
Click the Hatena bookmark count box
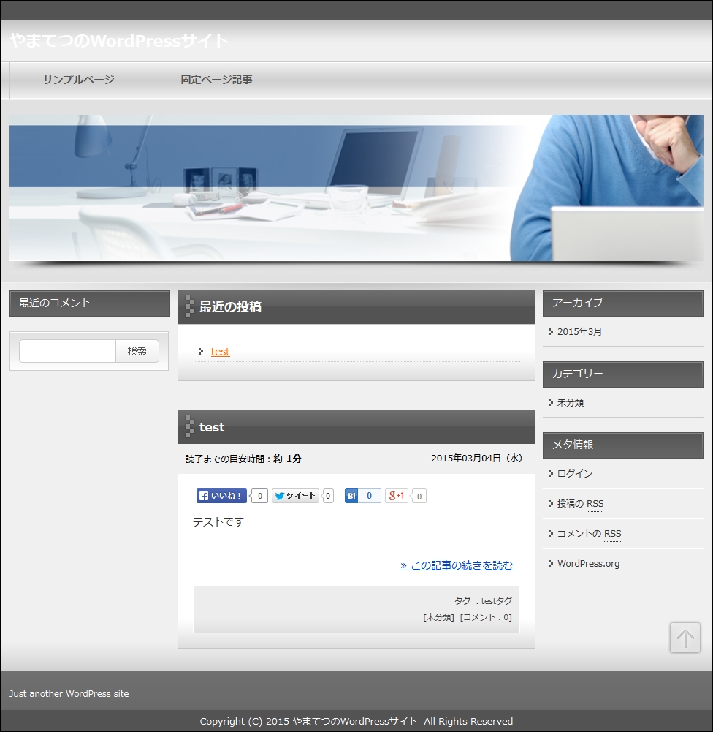click(370, 496)
